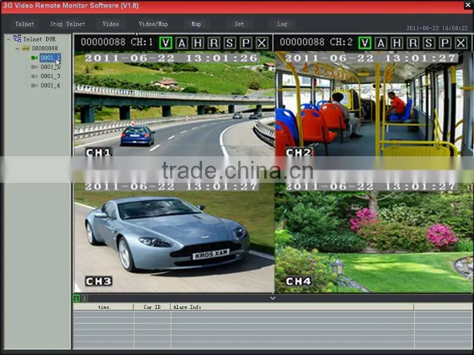
Task: Click the time column header
Action: click(x=103, y=307)
